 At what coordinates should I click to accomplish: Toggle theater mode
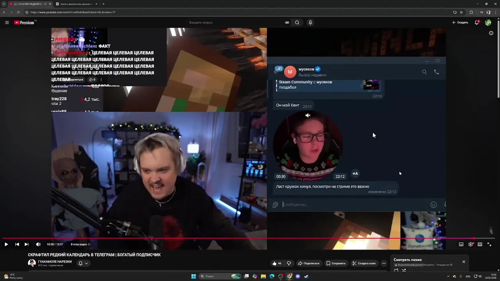480,244
